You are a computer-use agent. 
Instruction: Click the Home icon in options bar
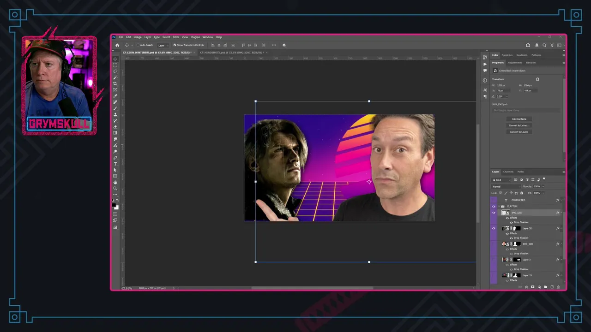coord(117,45)
